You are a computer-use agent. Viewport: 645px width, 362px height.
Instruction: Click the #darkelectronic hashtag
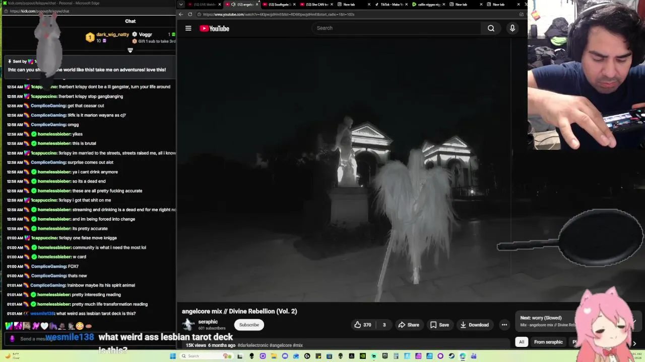(253, 345)
